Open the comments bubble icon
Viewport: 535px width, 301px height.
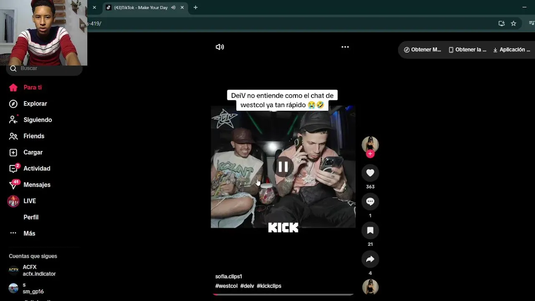pyautogui.click(x=370, y=202)
